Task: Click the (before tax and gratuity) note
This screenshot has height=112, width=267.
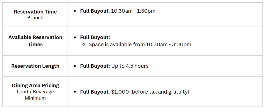Action: tap(160, 92)
